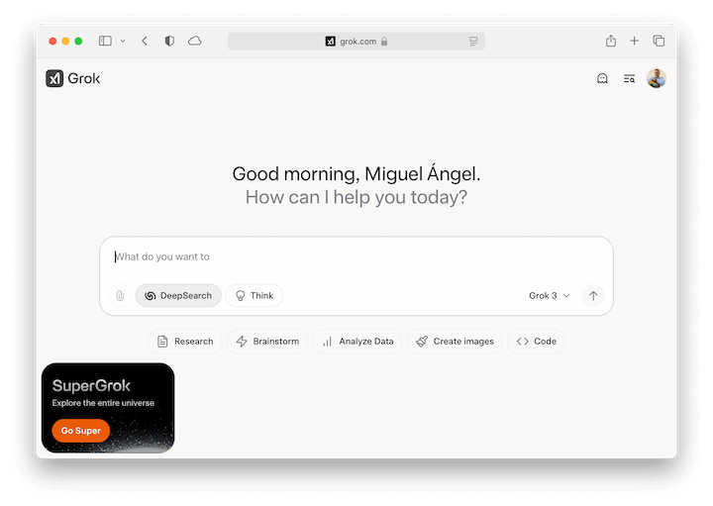
Task: Click the Grok wordmark text
Action: click(83, 78)
